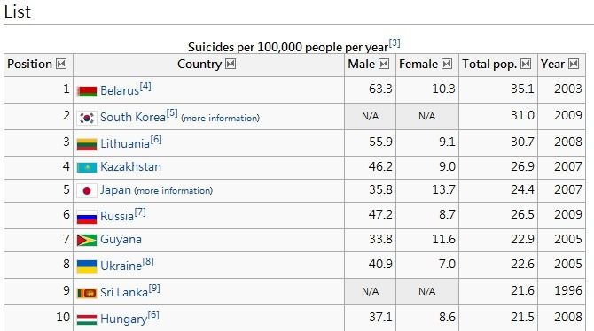Sort by Male rate using sort icon
Screen dimensions: 594x331
coord(384,64)
